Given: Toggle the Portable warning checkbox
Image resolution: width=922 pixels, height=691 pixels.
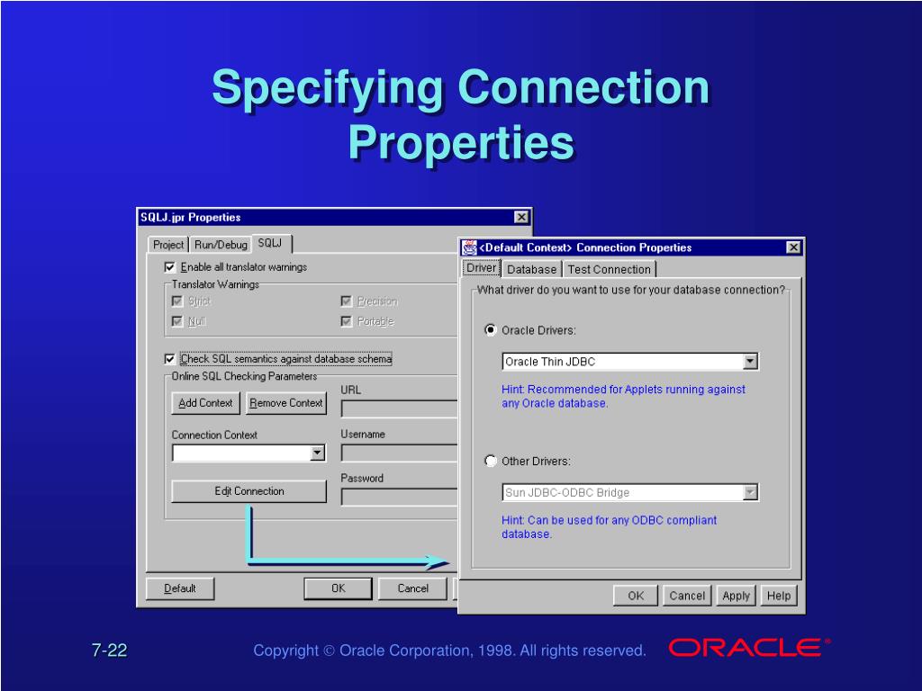Looking at the screenshot, I should click(x=347, y=321).
